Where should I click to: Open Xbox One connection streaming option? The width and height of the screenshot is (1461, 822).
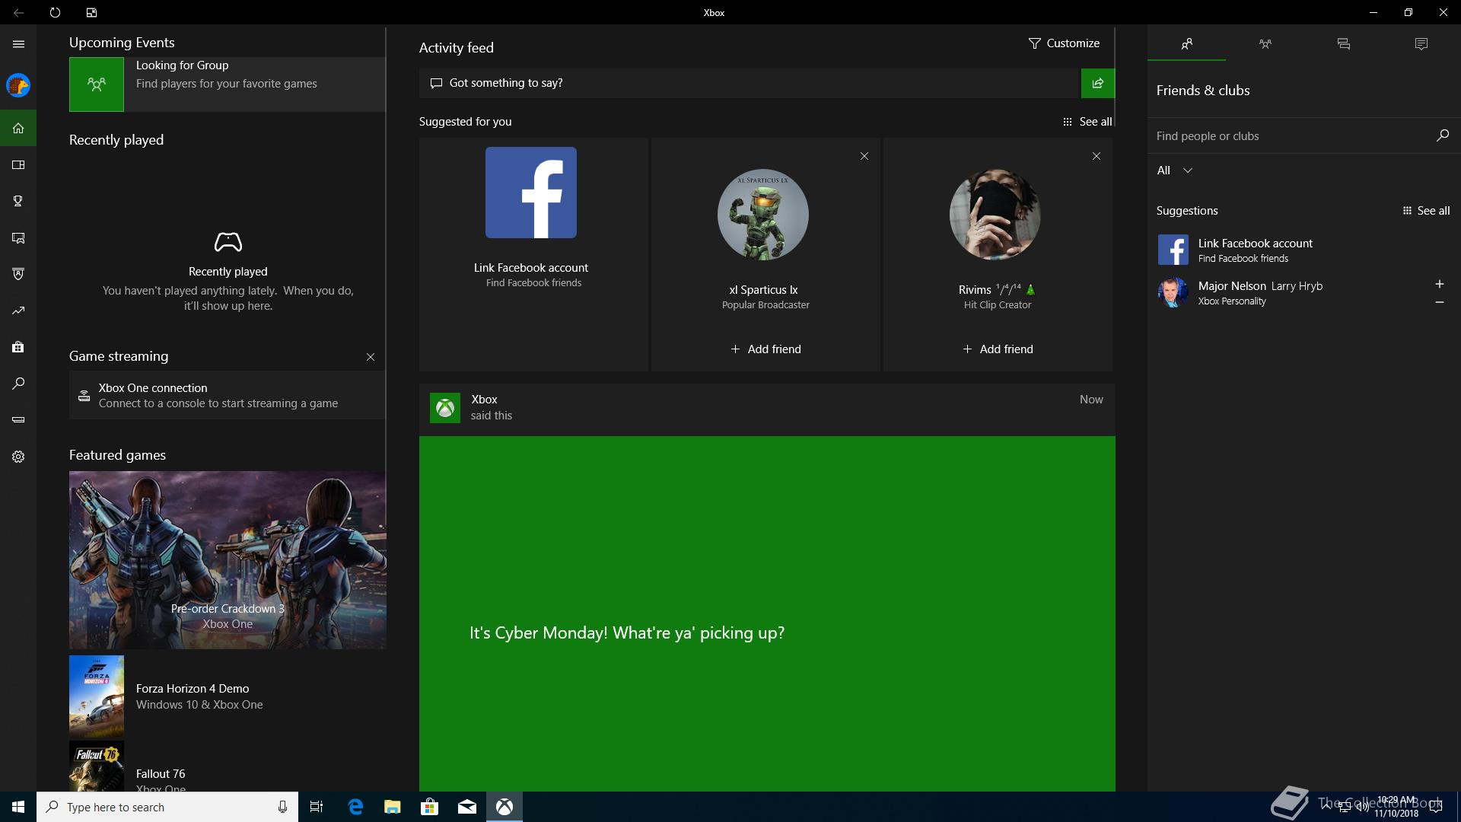tap(227, 395)
